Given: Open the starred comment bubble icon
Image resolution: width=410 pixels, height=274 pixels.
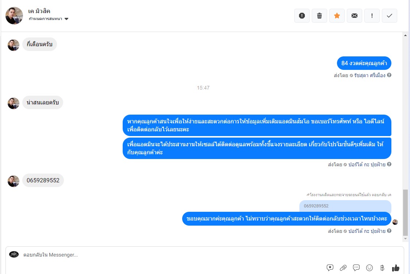Looking at the screenshot, I should coord(330,267).
